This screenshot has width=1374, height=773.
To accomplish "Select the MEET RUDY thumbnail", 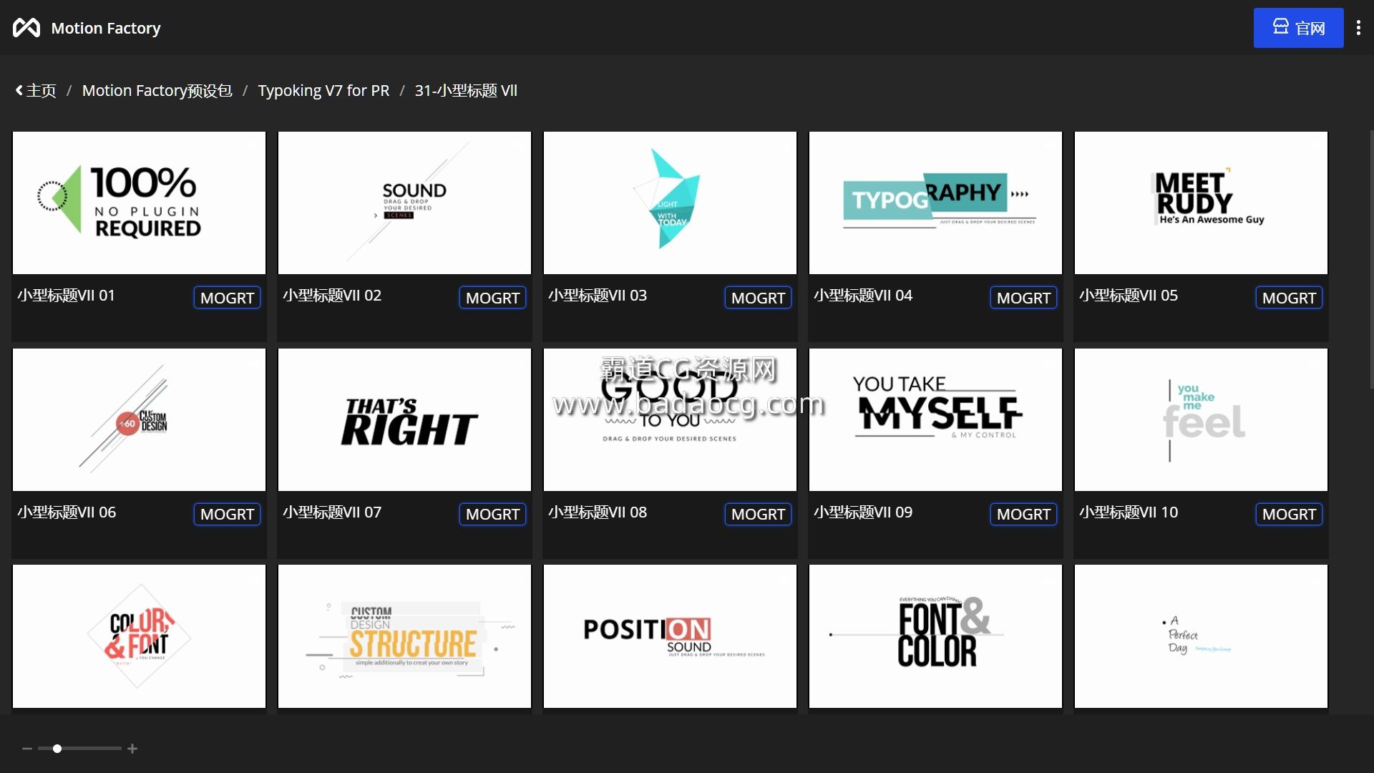I will click(x=1201, y=203).
